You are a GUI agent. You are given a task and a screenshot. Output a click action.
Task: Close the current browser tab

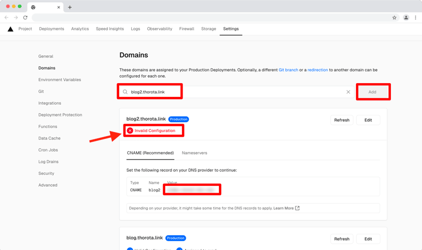[x=59, y=7]
